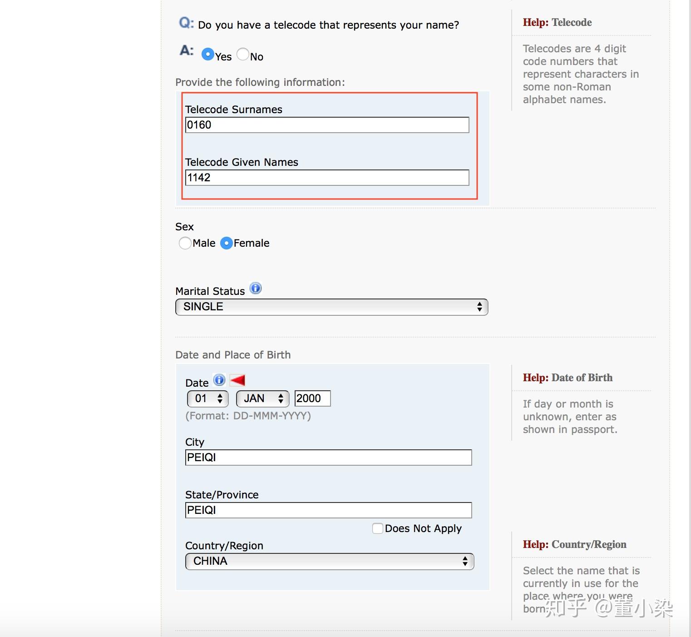The height and width of the screenshot is (637, 691).
Task: Click the Marital Status info icon
Action: [256, 289]
